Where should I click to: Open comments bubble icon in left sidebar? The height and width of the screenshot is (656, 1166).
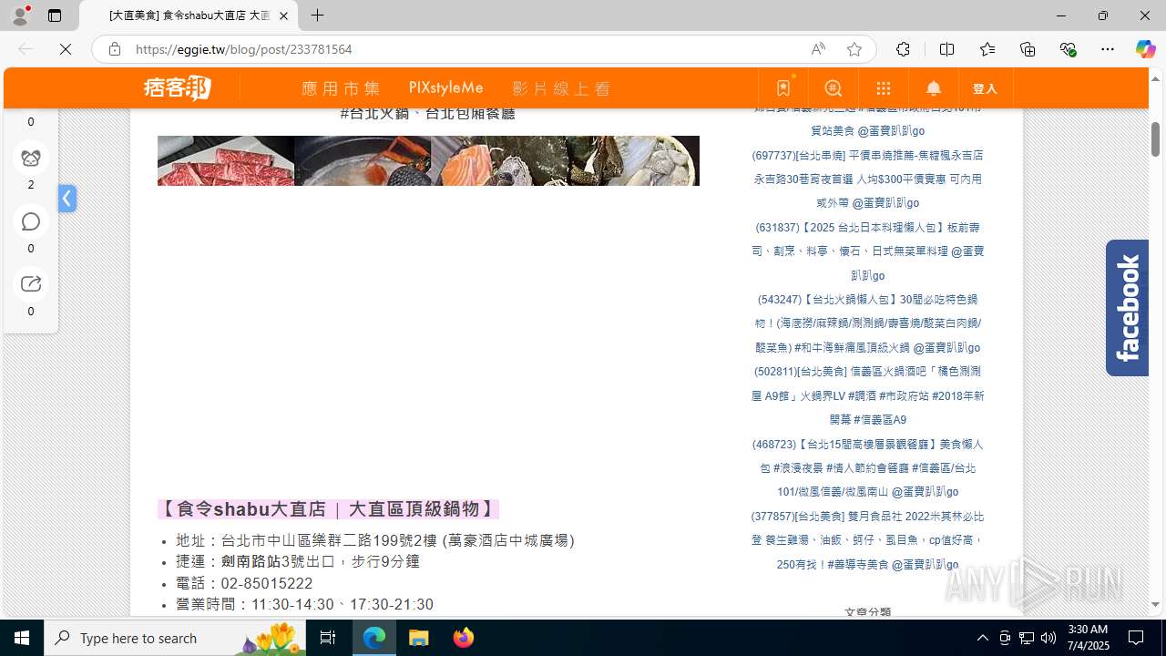tap(31, 221)
